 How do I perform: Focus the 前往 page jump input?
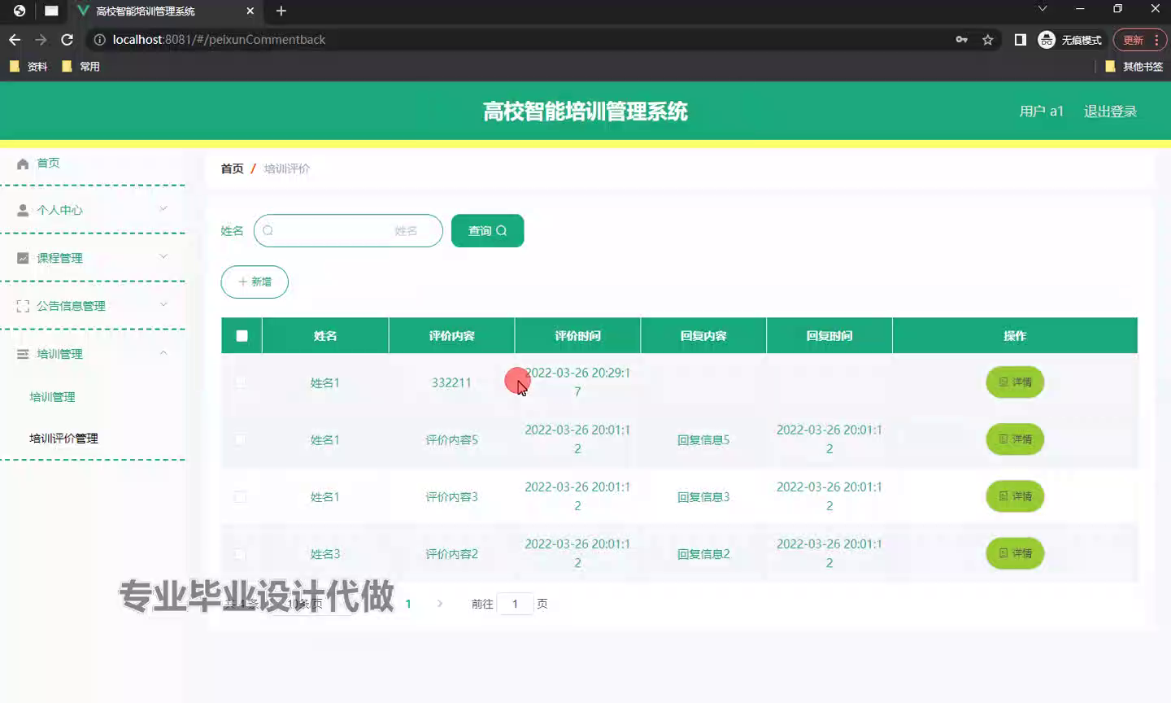pyautogui.click(x=515, y=604)
